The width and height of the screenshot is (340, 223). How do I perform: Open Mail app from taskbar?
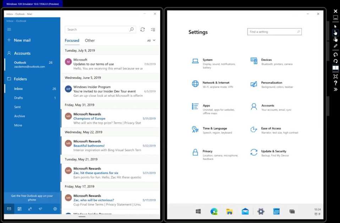click(245, 211)
